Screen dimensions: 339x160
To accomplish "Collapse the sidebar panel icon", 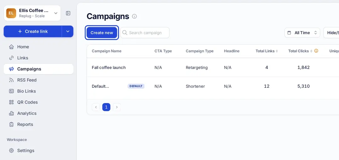I will (x=68, y=13).
